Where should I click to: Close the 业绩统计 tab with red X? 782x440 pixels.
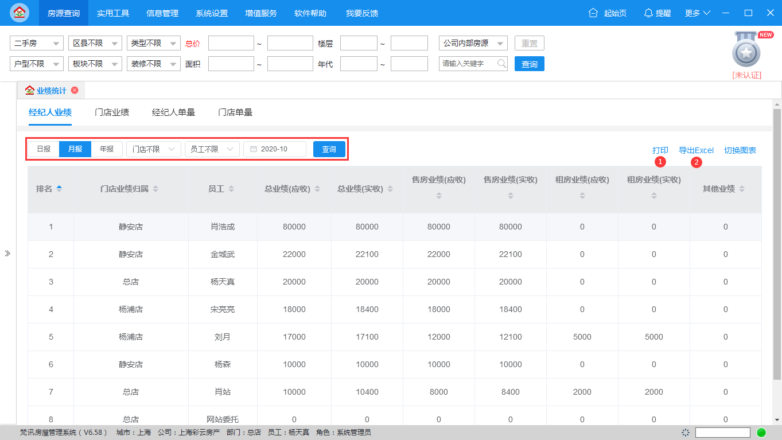75,91
